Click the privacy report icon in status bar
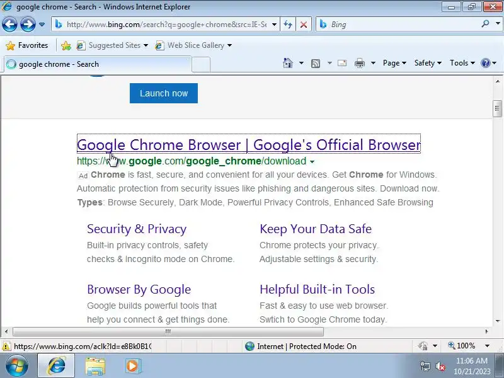Screen dimensions: 504x378 (423, 346)
